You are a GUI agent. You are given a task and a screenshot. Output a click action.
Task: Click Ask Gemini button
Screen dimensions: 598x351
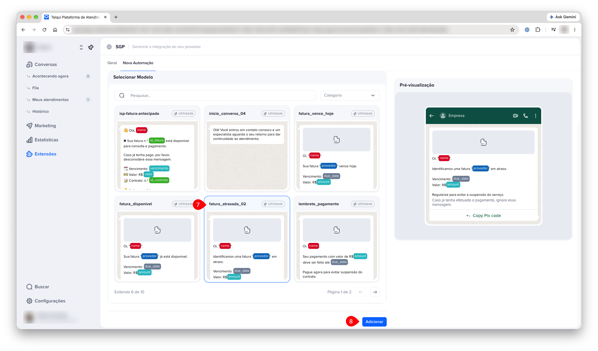[x=563, y=17]
